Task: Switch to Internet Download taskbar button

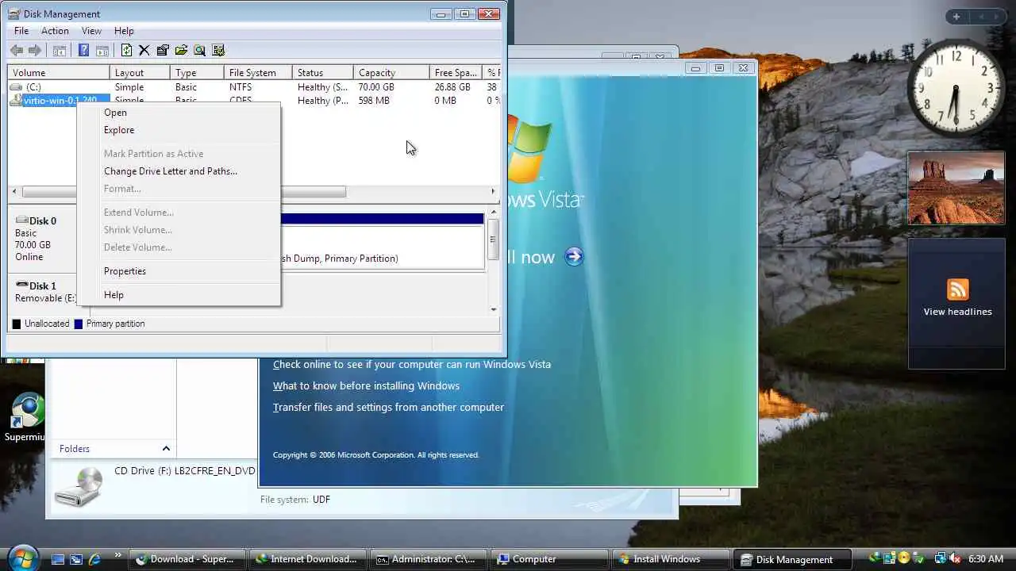Action: click(308, 559)
